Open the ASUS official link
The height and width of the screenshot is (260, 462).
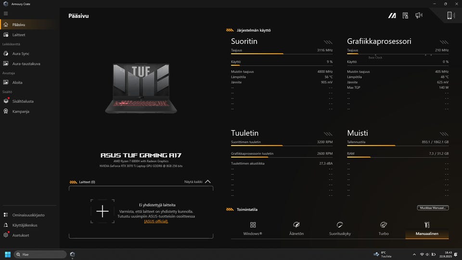point(156,221)
